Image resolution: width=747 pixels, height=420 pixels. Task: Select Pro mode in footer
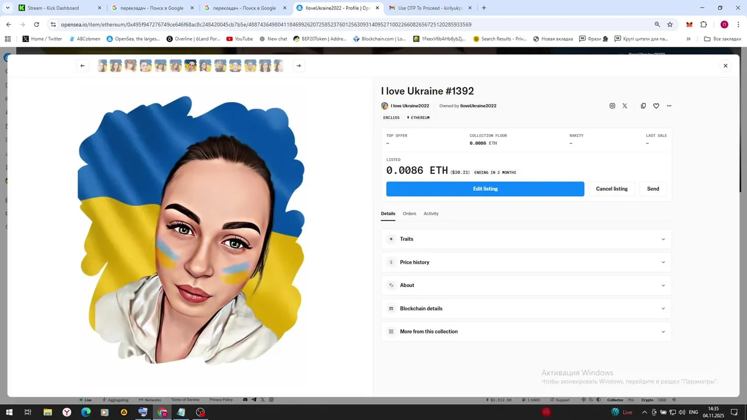pyautogui.click(x=631, y=400)
